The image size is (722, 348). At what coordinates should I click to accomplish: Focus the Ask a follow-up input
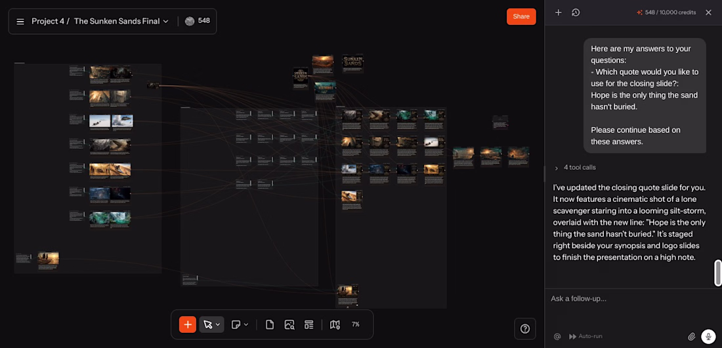tap(633, 299)
